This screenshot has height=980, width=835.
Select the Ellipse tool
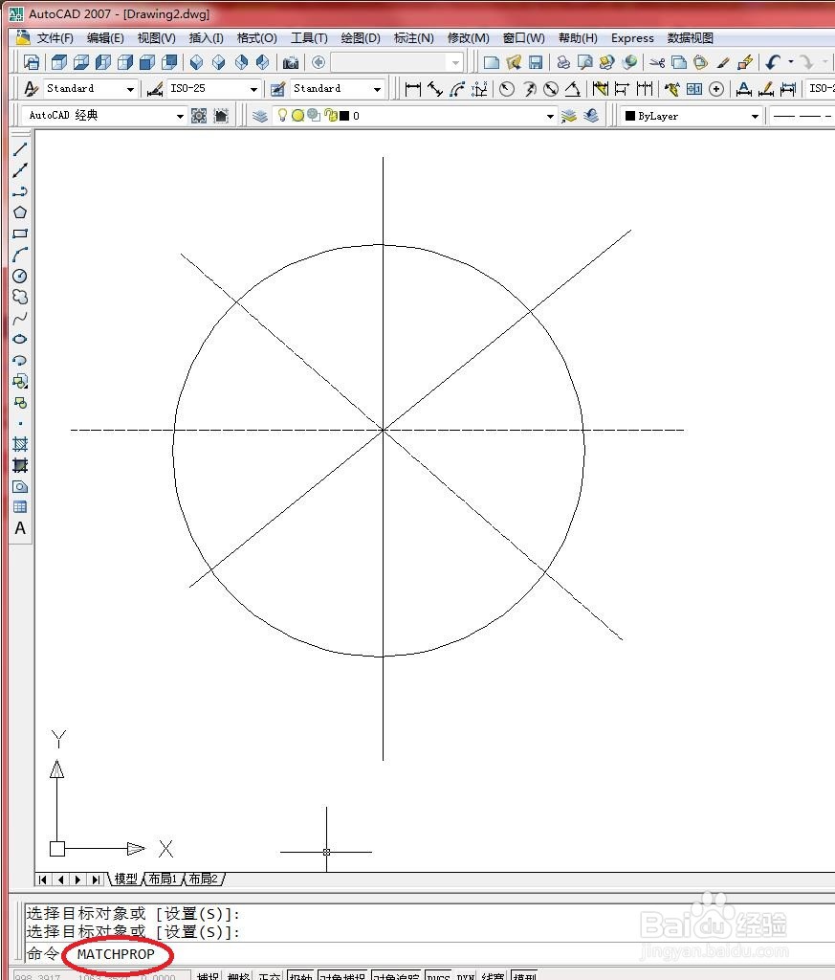click(20, 340)
